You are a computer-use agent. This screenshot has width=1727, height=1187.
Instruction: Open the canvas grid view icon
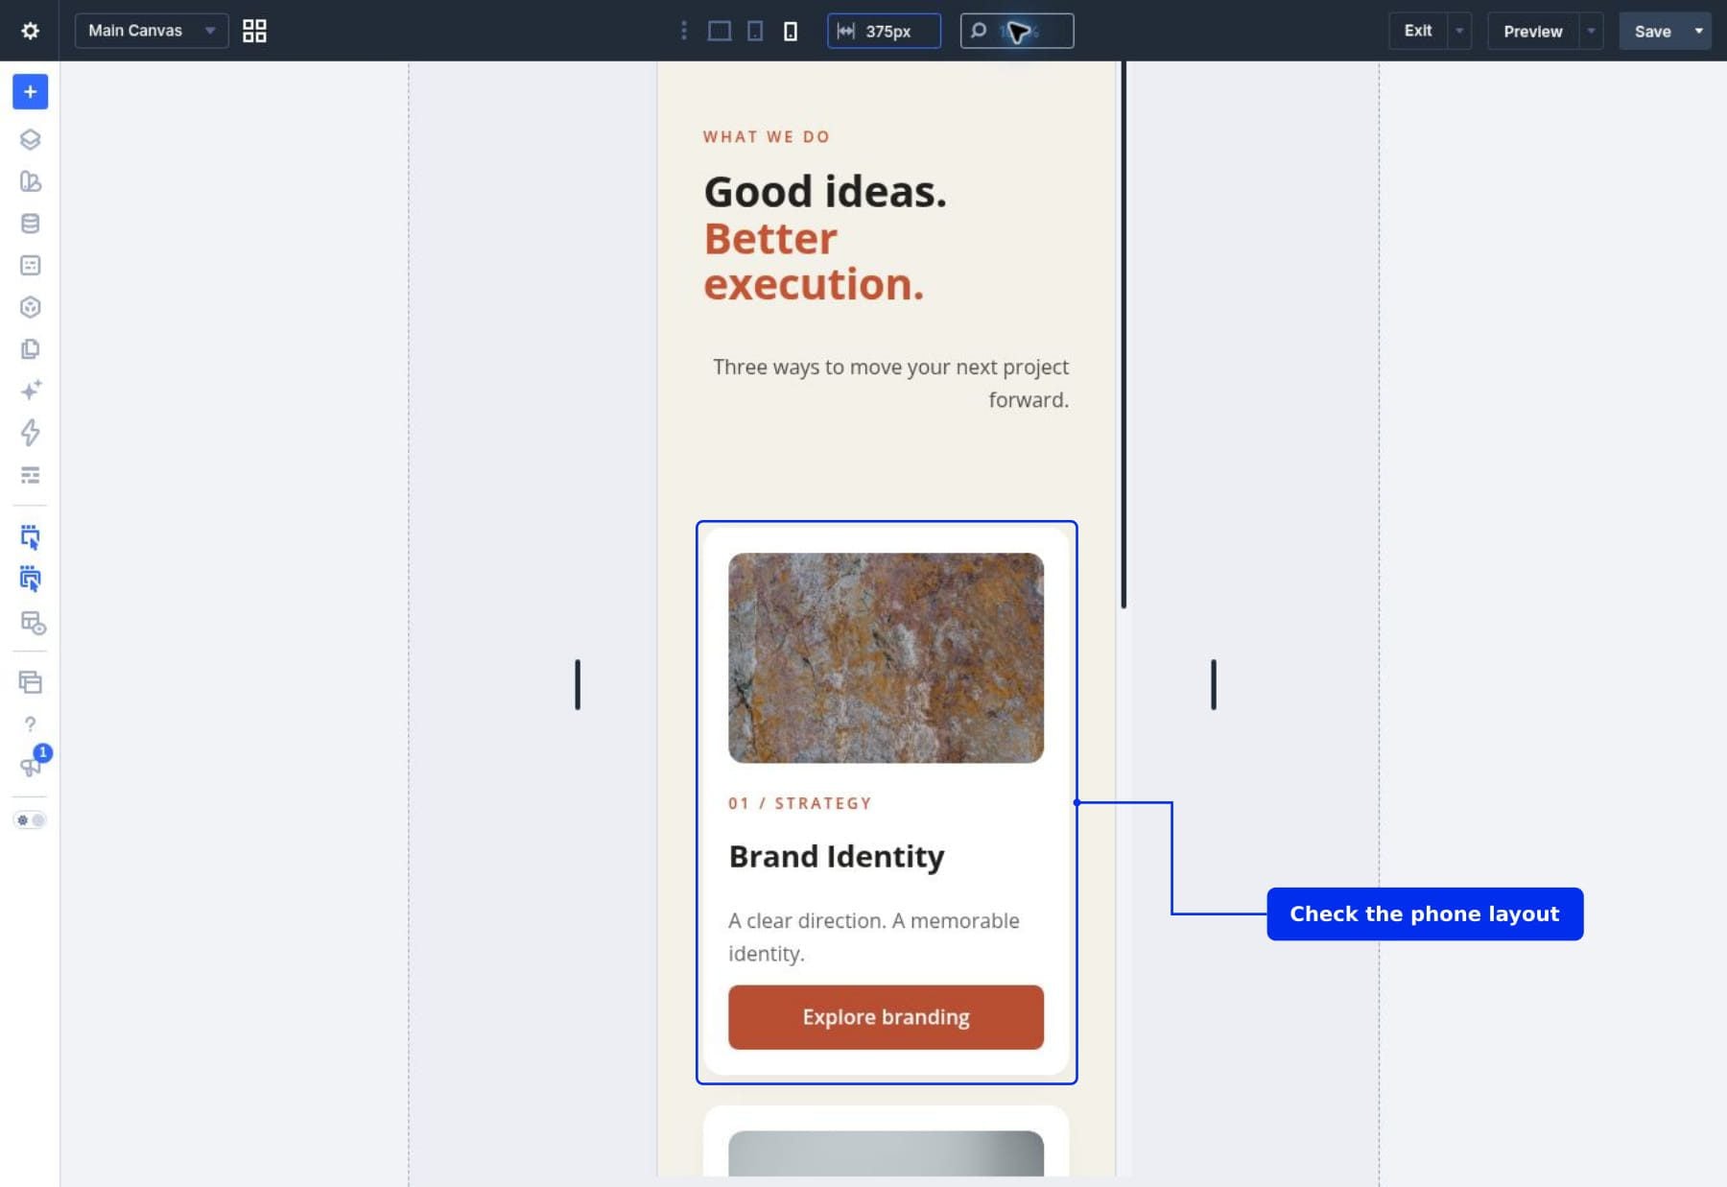[254, 31]
